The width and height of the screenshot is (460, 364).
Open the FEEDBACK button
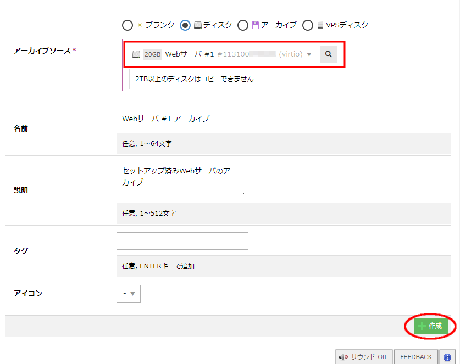[x=416, y=357]
